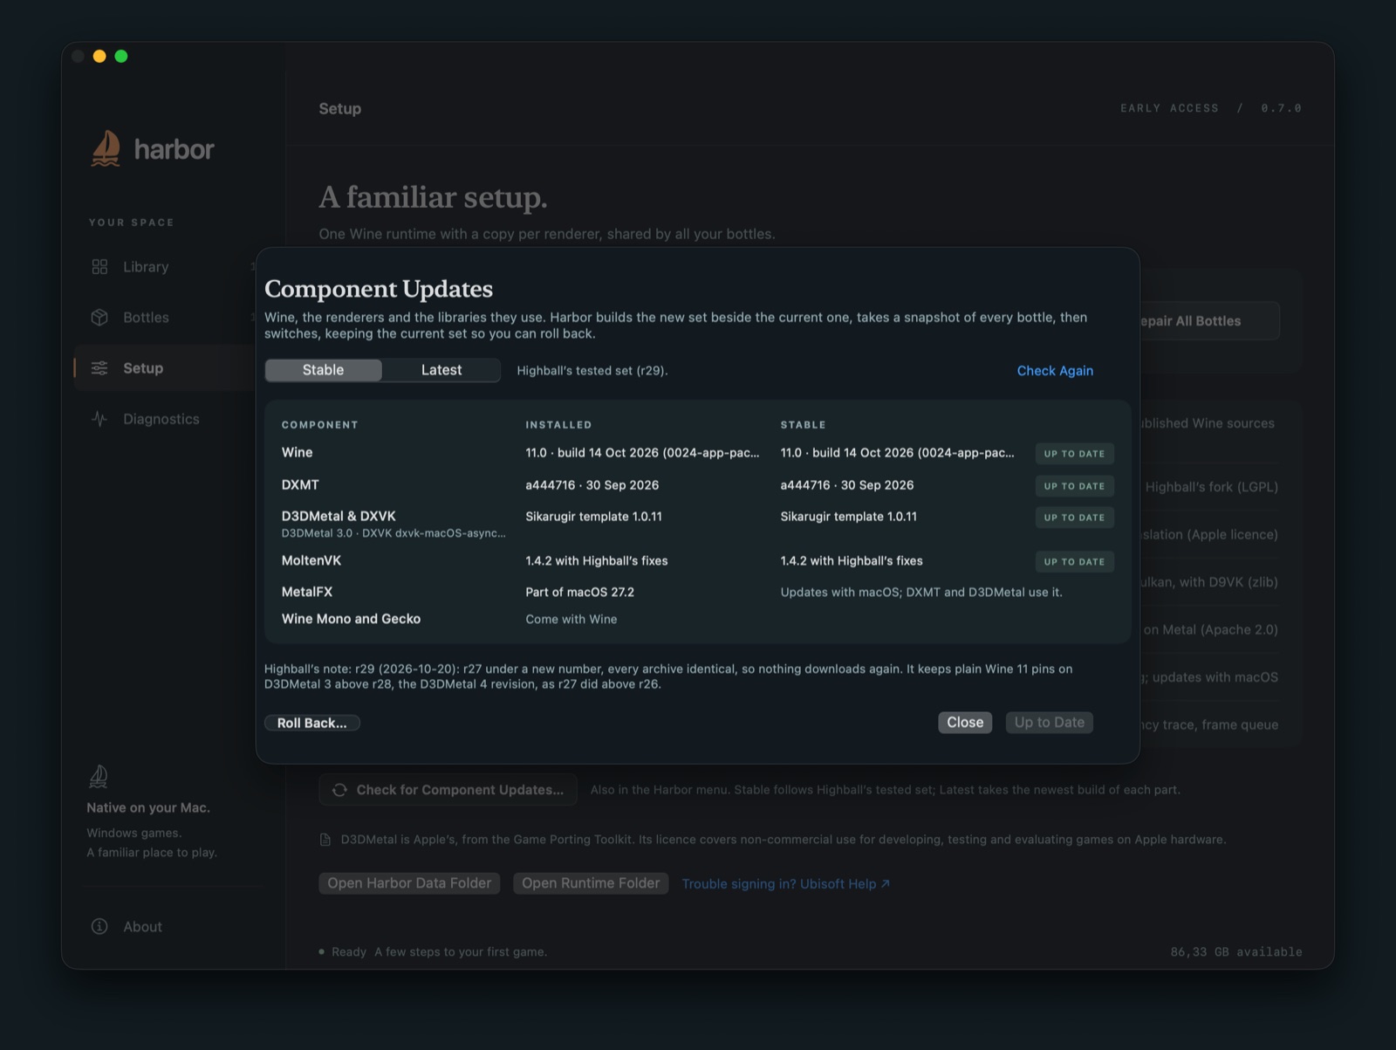This screenshot has width=1396, height=1050.
Task: Switch to the Latest channel segment
Action: pos(441,370)
